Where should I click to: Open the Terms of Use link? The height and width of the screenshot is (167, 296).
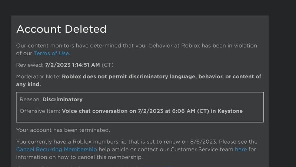click(x=51, y=53)
